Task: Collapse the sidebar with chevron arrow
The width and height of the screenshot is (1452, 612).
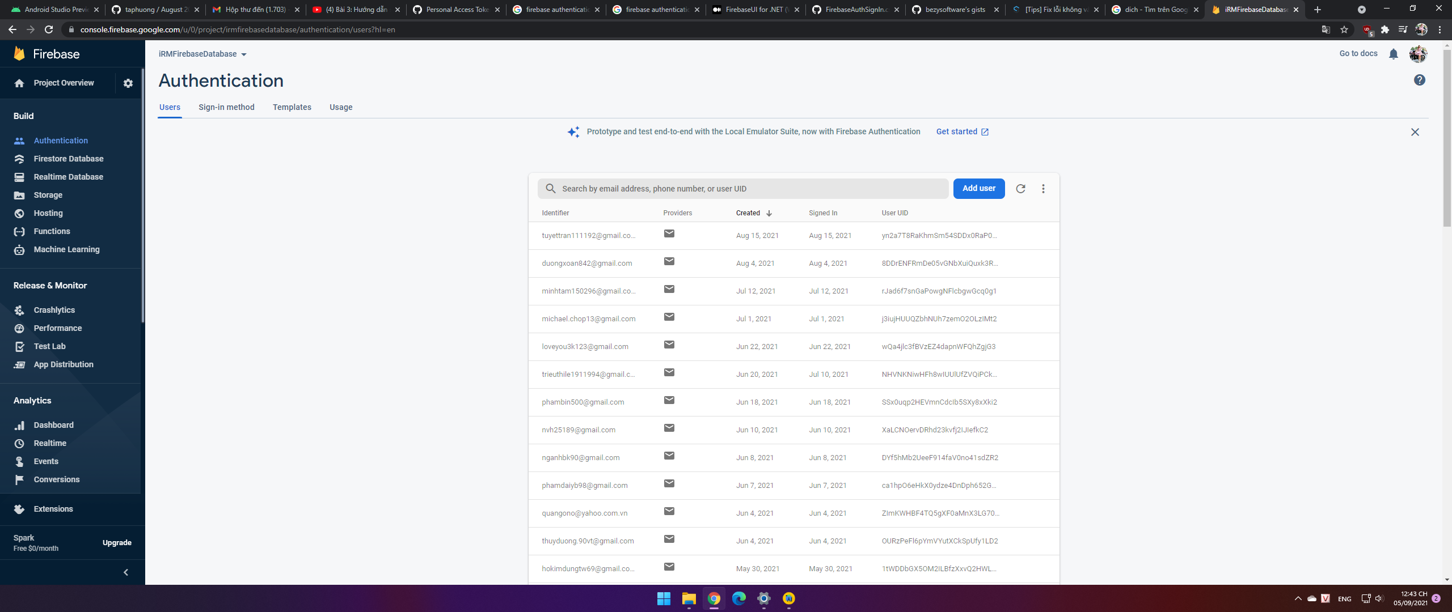Action: tap(126, 572)
